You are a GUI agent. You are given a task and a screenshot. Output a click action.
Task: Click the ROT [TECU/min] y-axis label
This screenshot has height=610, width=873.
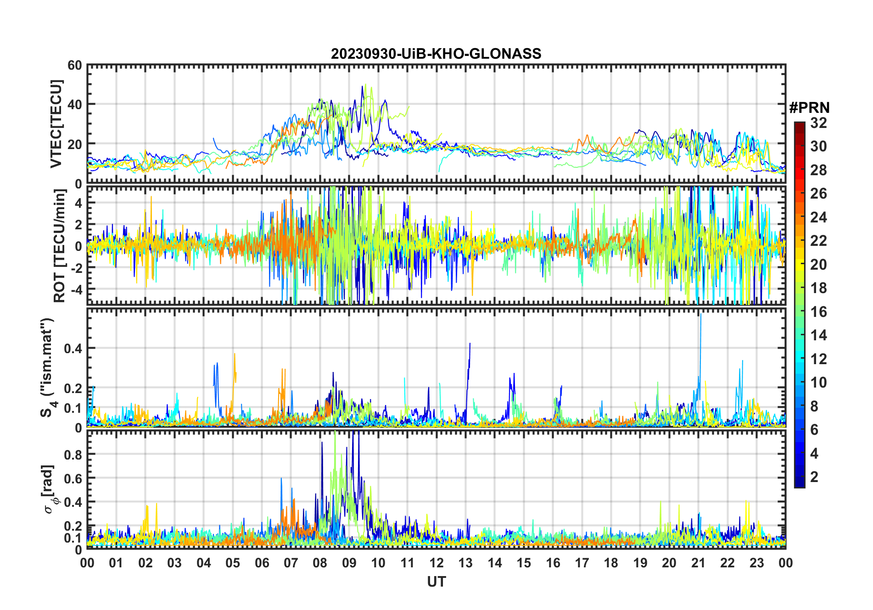pyautogui.click(x=60, y=245)
